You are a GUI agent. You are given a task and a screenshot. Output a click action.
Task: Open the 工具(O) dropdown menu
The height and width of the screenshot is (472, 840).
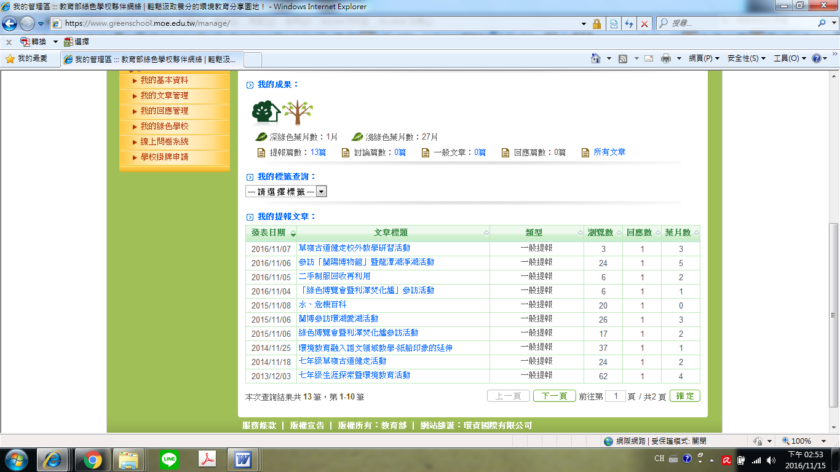click(790, 58)
